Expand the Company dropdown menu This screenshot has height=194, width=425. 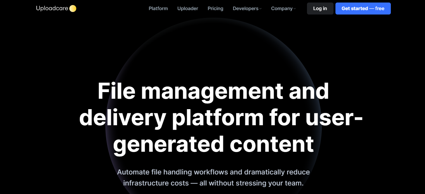click(x=283, y=9)
